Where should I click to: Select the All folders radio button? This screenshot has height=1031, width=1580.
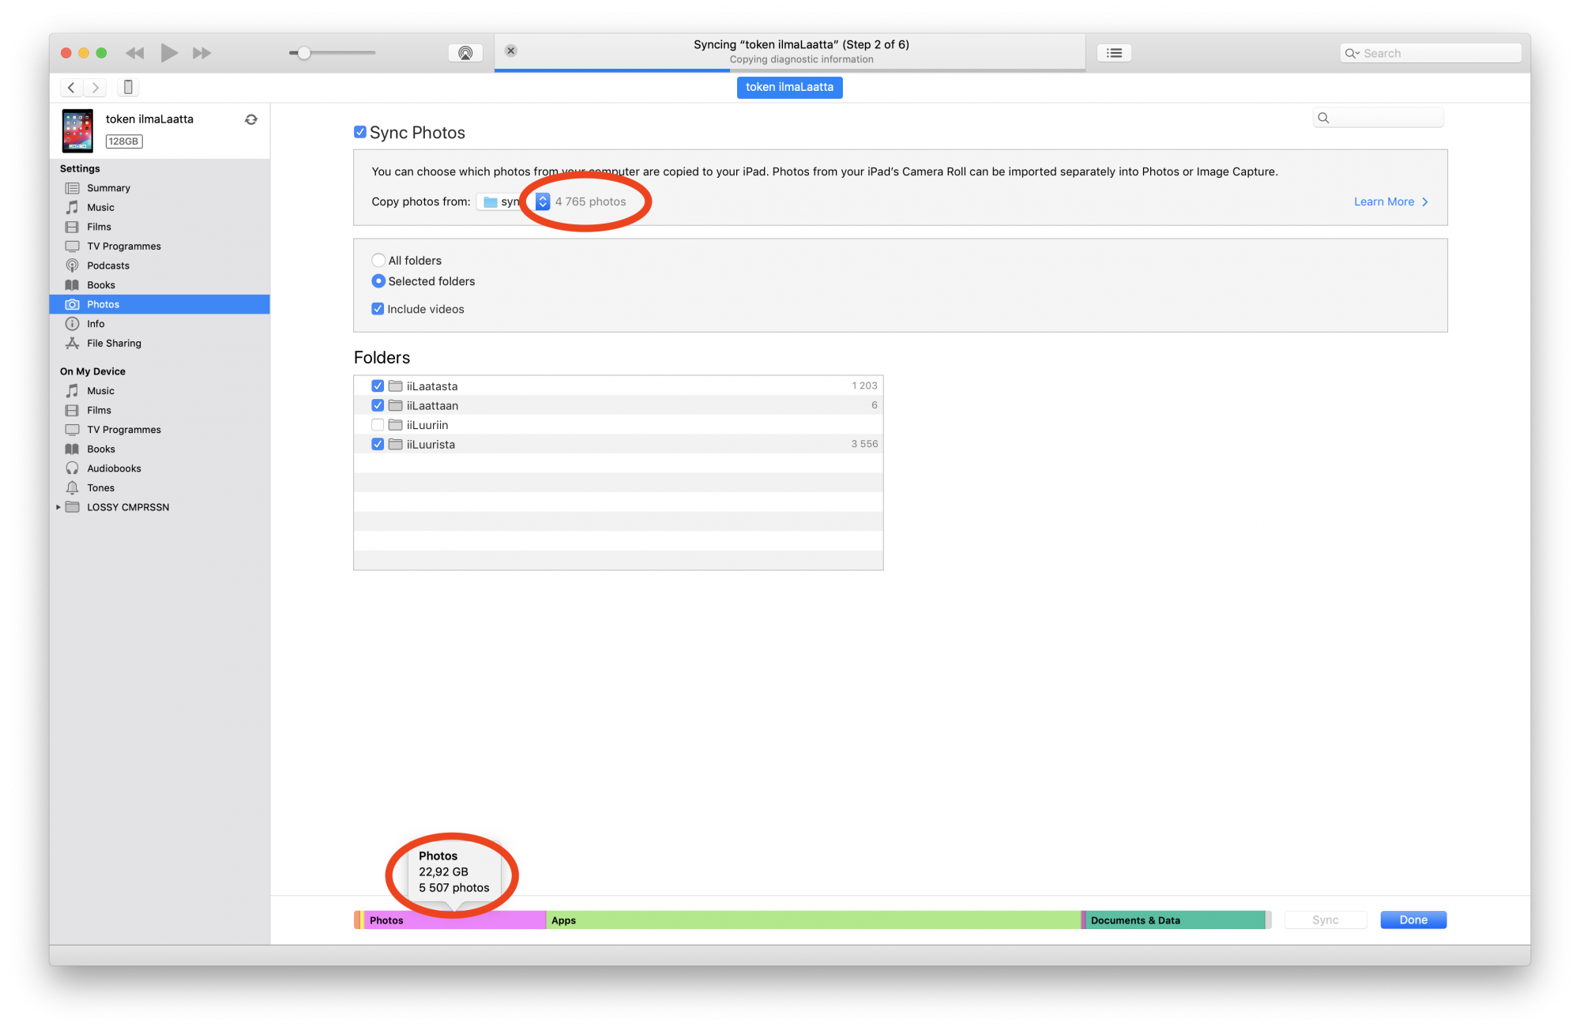coord(378,260)
